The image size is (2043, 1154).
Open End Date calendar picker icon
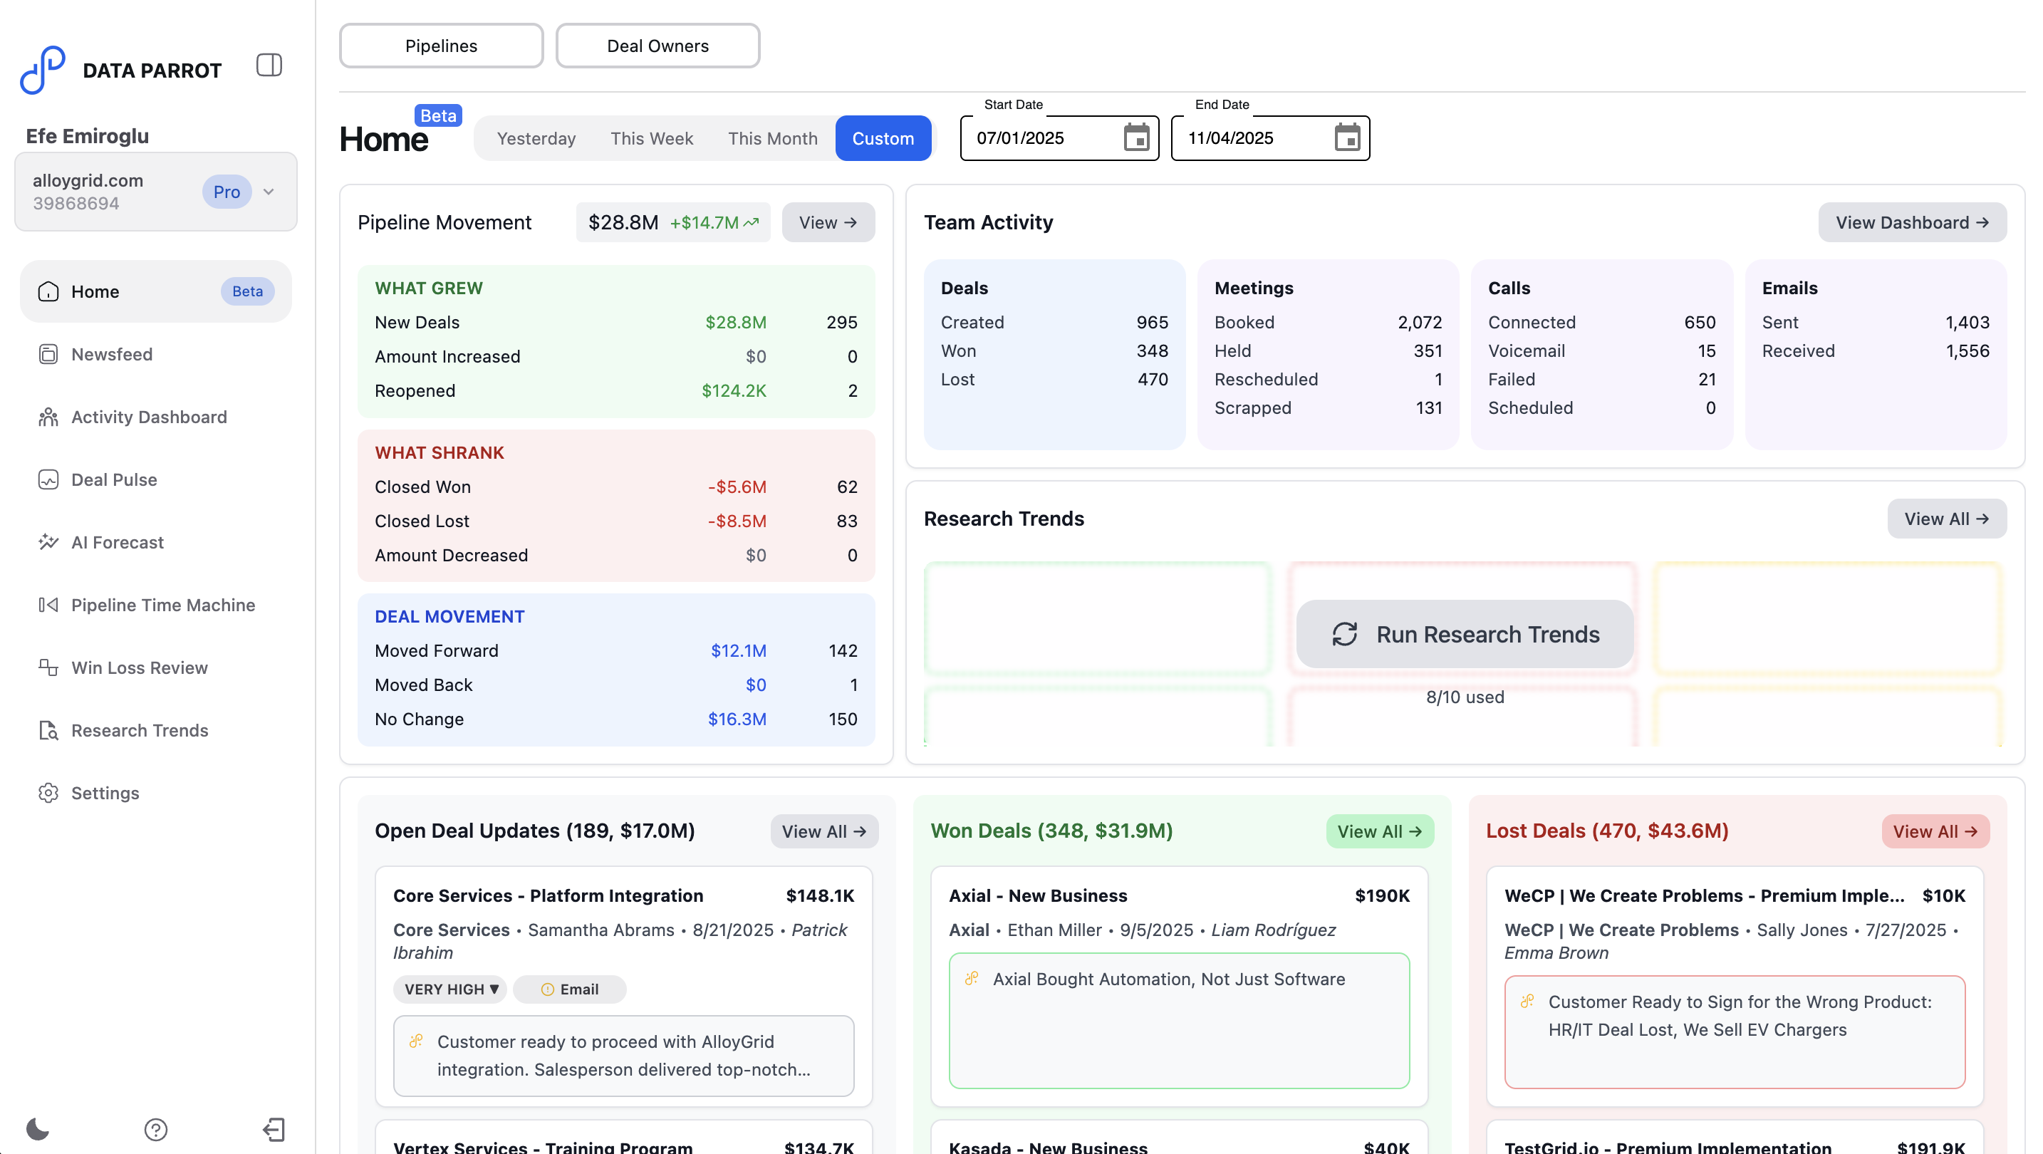pyautogui.click(x=1346, y=138)
